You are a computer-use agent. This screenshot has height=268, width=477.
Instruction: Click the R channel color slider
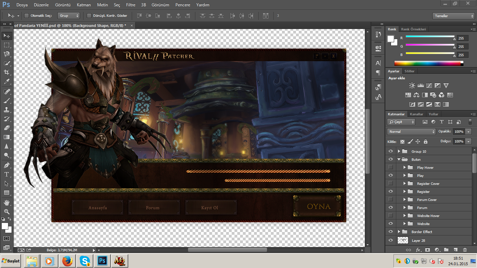point(430,37)
